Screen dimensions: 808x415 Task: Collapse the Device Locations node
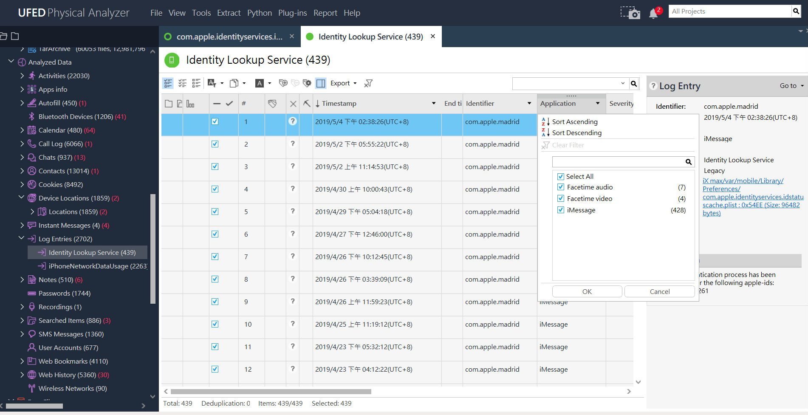21,198
